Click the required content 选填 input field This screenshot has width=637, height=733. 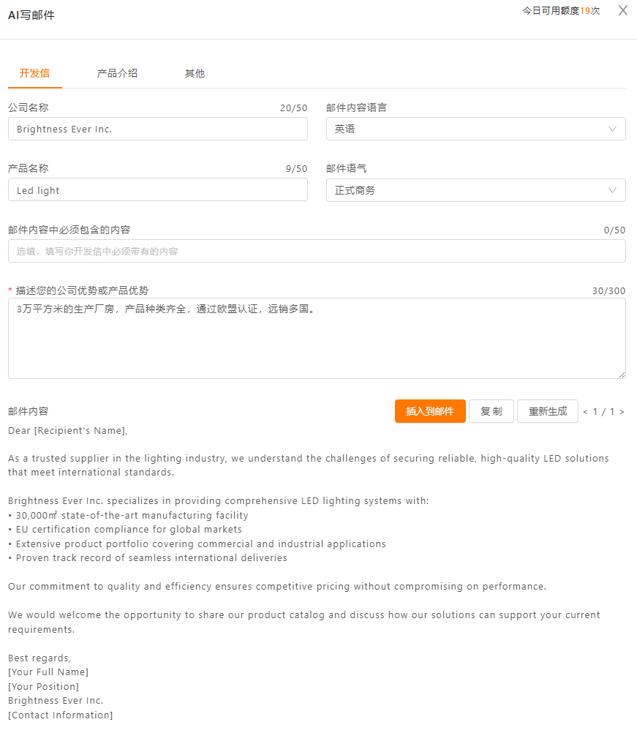click(317, 251)
